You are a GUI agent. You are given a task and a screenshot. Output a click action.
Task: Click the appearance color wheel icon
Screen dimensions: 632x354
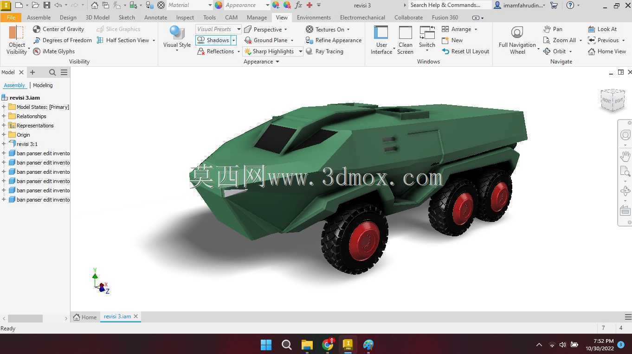click(x=218, y=5)
